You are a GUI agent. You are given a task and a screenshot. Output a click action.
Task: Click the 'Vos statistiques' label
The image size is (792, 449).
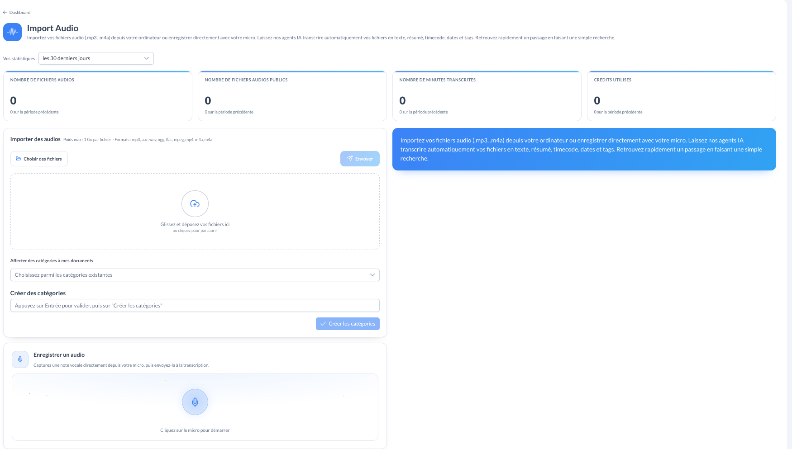click(x=19, y=59)
